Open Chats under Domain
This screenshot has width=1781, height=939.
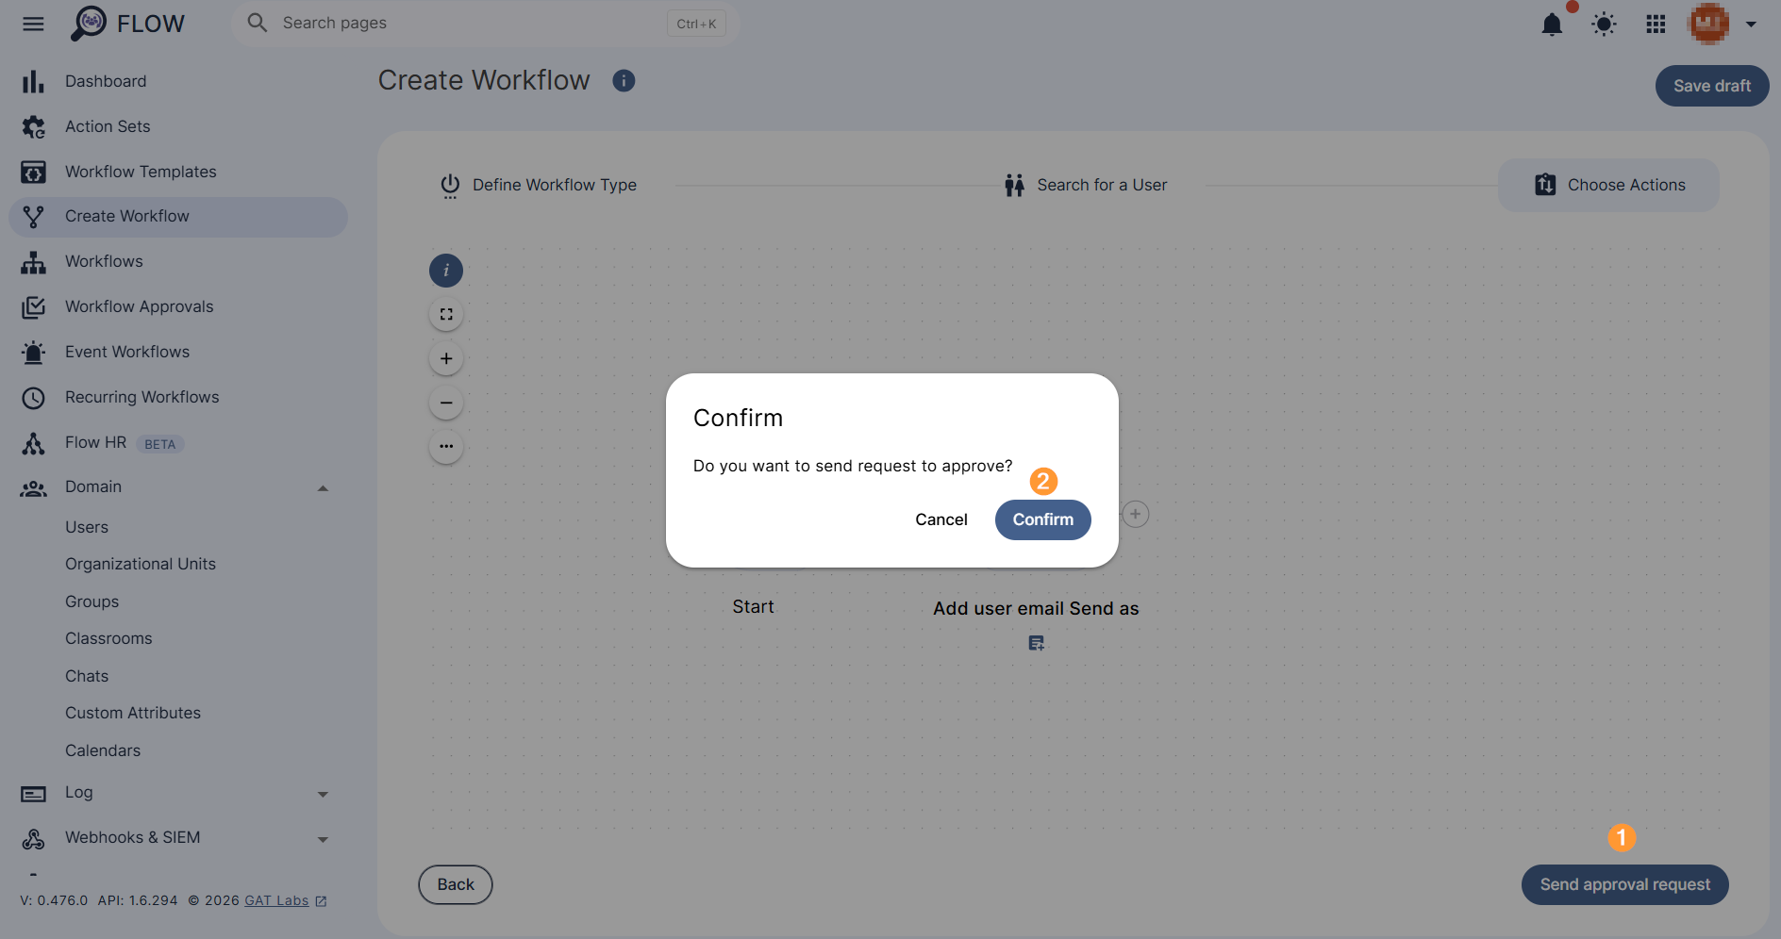[x=87, y=676]
